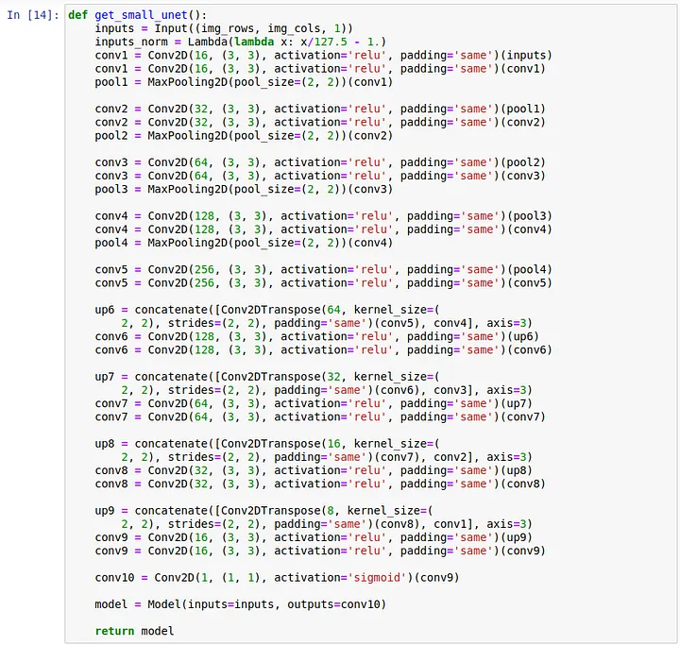Click the pool2 MaxPooling2D line

244,136
